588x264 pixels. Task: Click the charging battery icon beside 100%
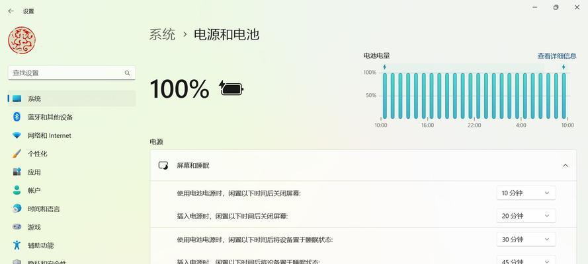(x=231, y=88)
